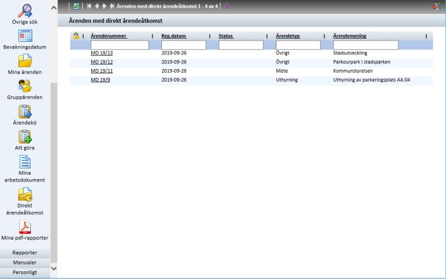The image size is (446, 279).
Task: Sort by Status column header
Action: pos(226,36)
